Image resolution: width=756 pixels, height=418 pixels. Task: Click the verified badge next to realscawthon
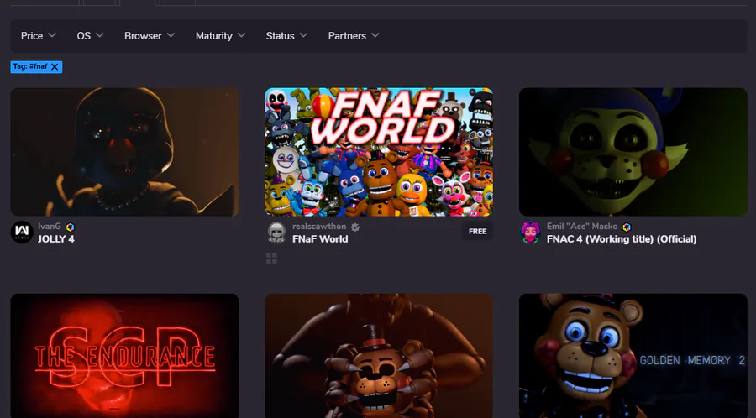pyautogui.click(x=355, y=227)
